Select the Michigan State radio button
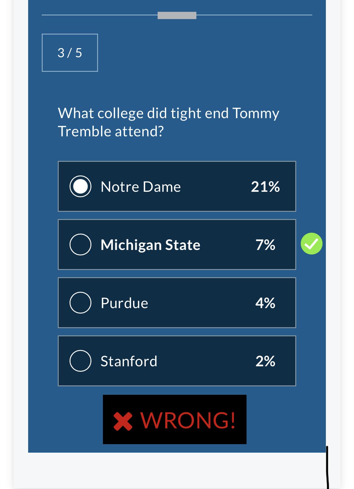 pyautogui.click(x=80, y=244)
